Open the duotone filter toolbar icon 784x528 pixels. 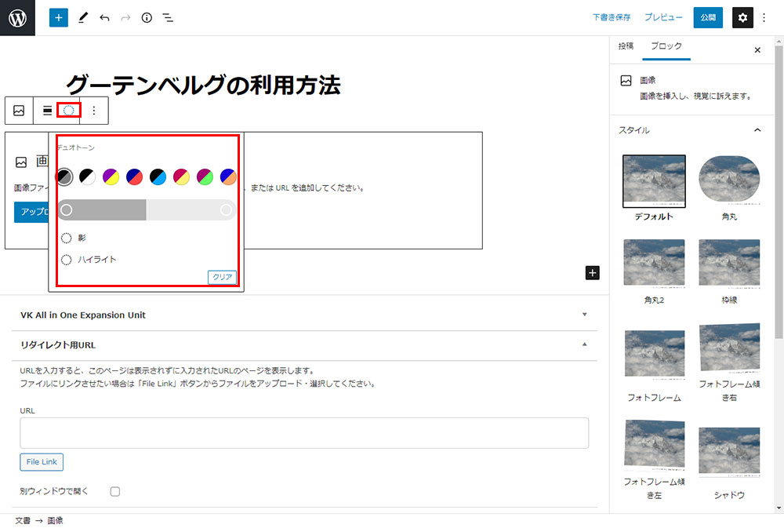[x=69, y=111]
